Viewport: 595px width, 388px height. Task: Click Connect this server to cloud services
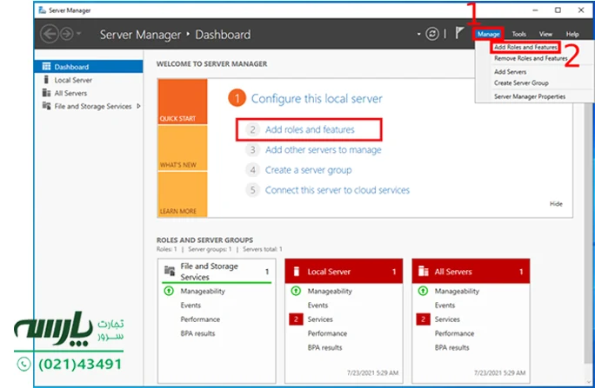(337, 190)
